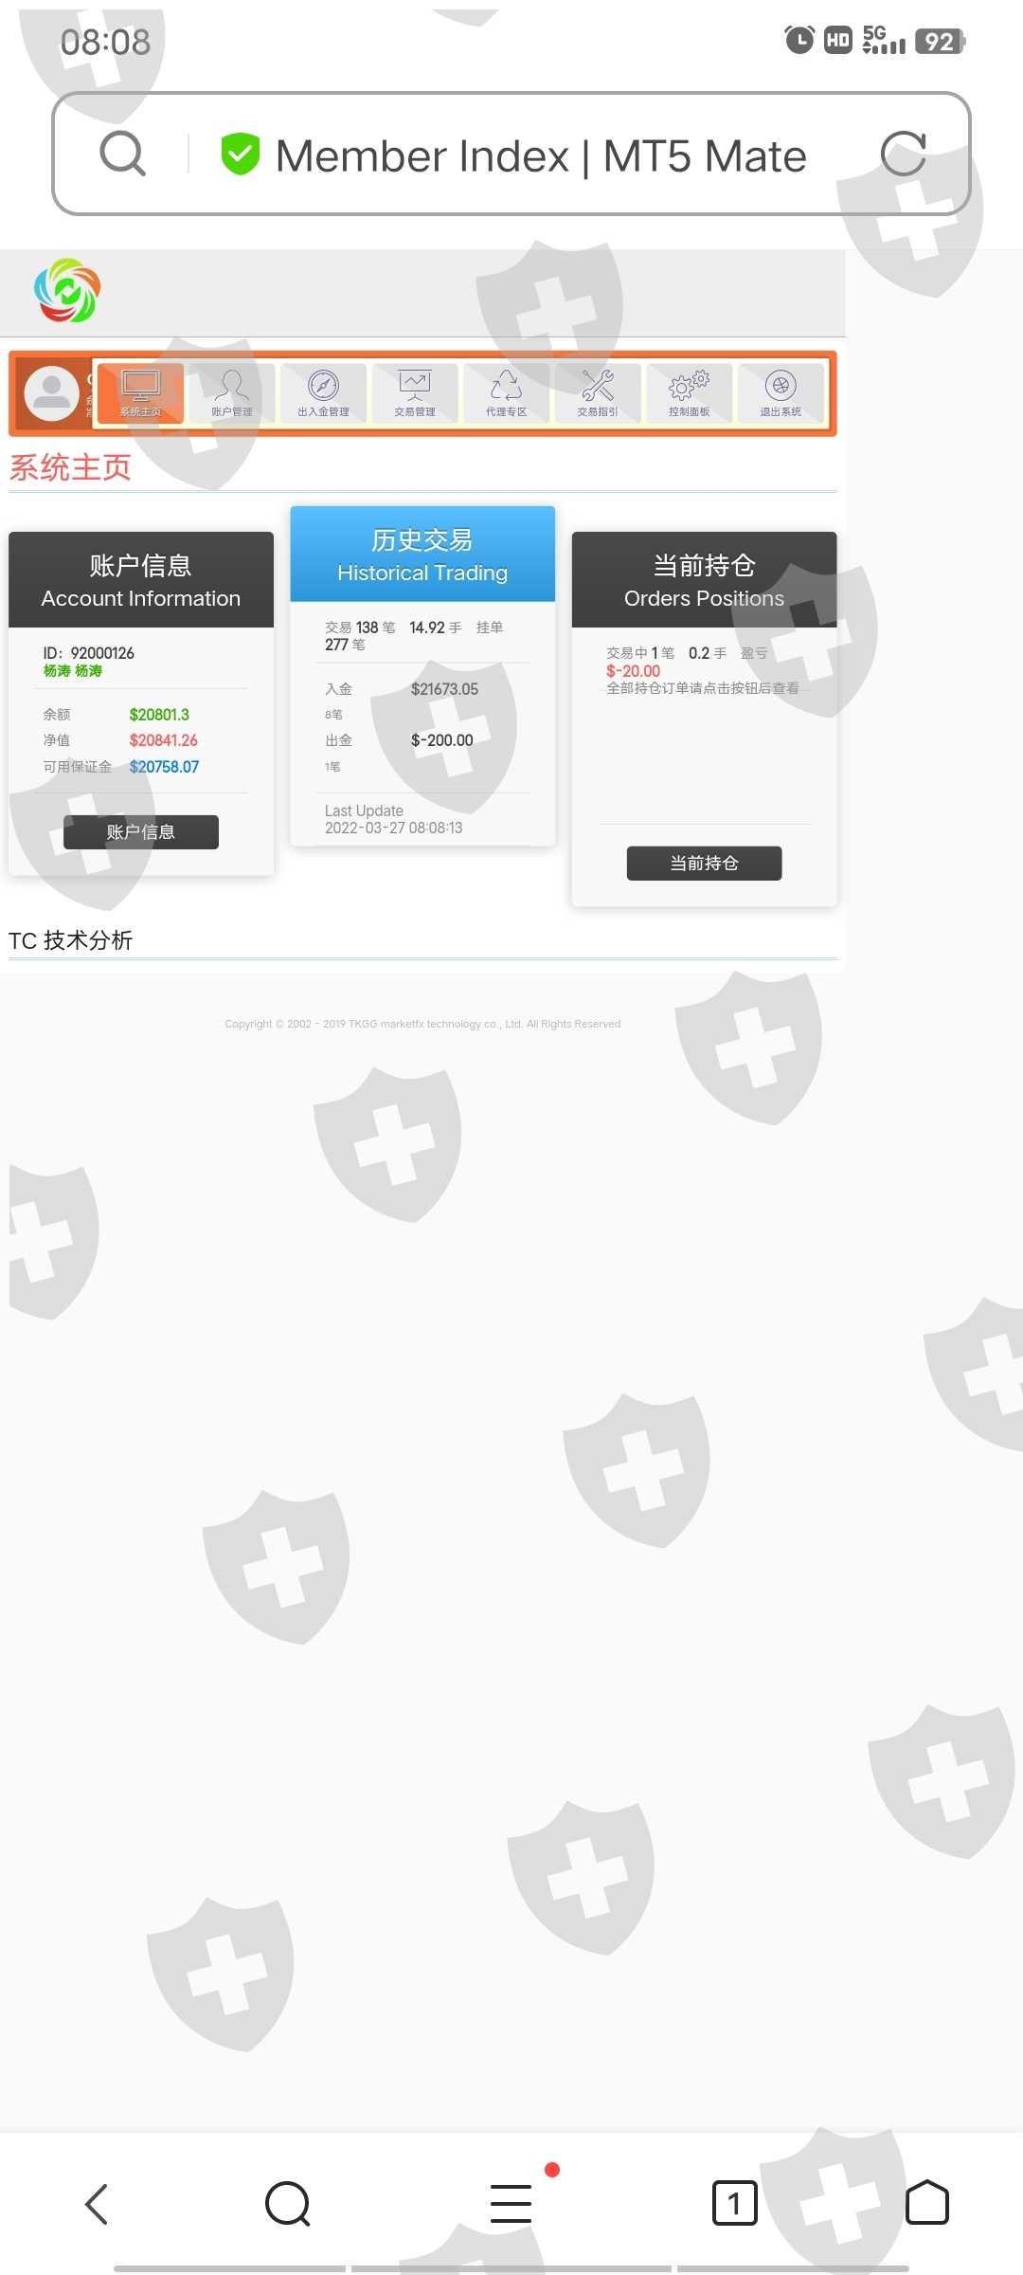Open 交易管理 chart board icon
The image size is (1023, 2275).
click(x=415, y=392)
